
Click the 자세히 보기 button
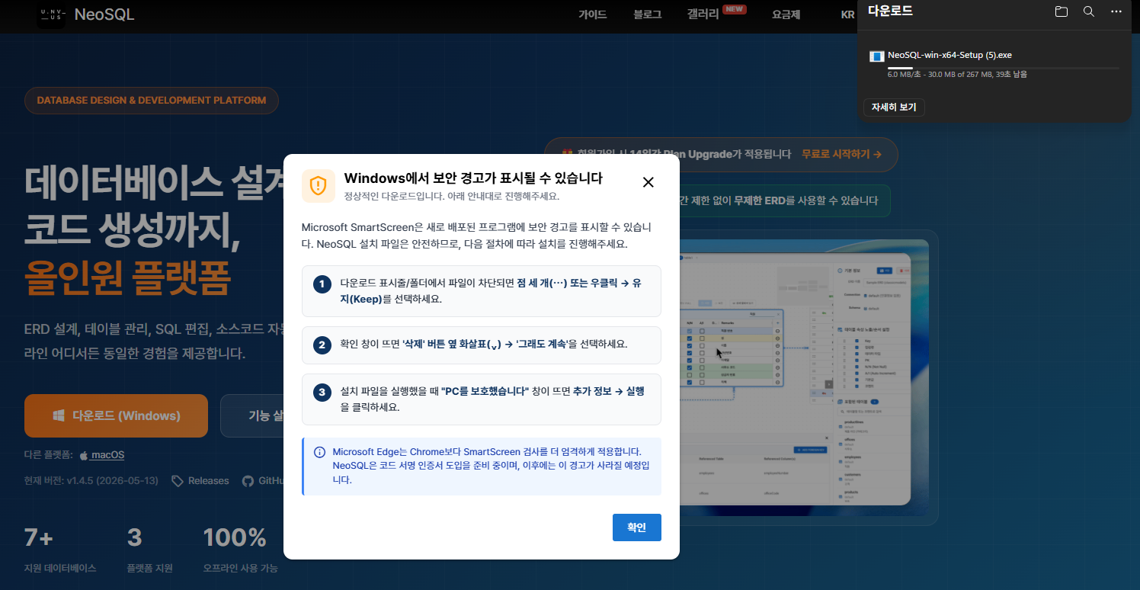coord(894,107)
